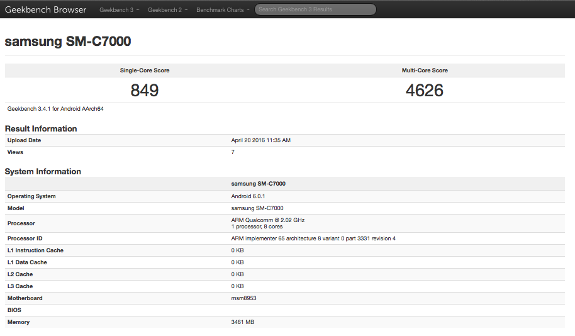The width and height of the screenshot is (575, 336).
Task: Select the 3461 MB memory value
Action: [243, 322]
